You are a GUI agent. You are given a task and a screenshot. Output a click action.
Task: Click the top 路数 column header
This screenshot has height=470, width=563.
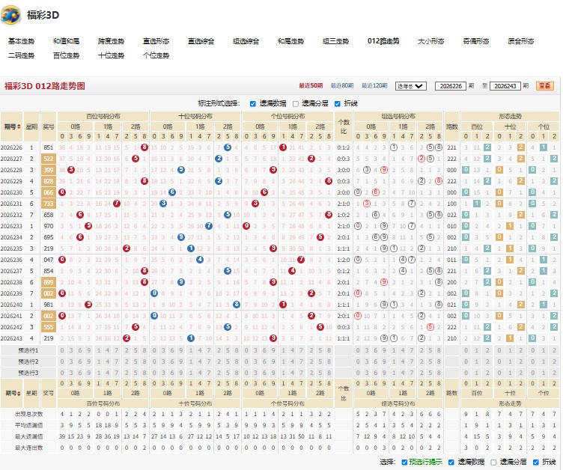(451, 126)
